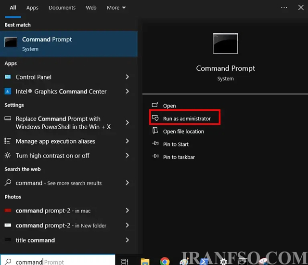Focus the taskbar search box with command text
The image size is (308, 265).
coord(58,260)
